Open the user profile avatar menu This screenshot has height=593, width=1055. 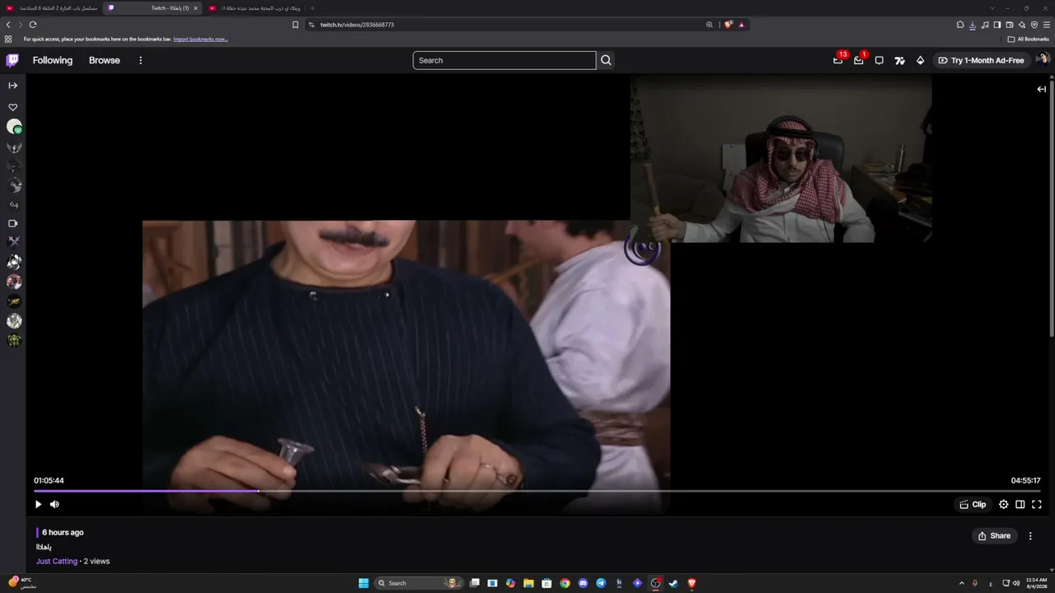coord(1043,59)
